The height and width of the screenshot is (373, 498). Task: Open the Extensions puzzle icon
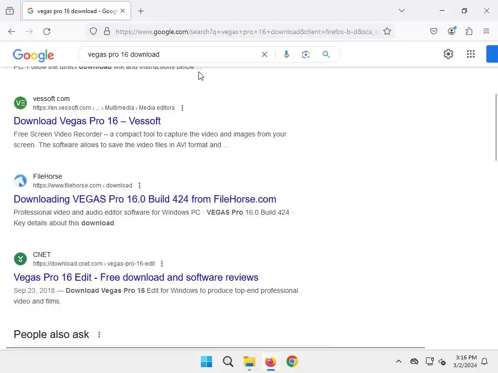point(469,31)
